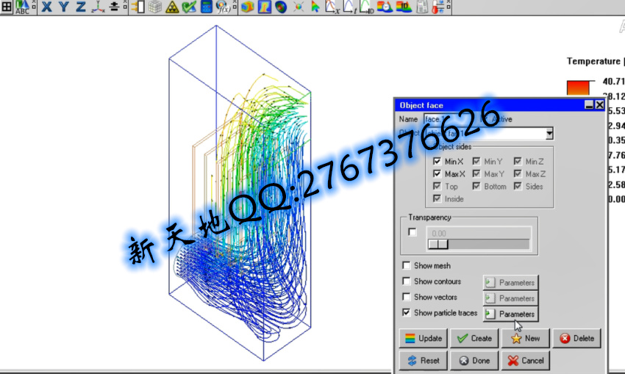
Task: Open the ABC annotation text tool
Action: click(22, 7)
